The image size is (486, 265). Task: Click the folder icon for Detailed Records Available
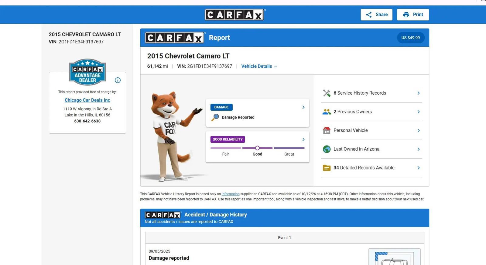(327, 168)
